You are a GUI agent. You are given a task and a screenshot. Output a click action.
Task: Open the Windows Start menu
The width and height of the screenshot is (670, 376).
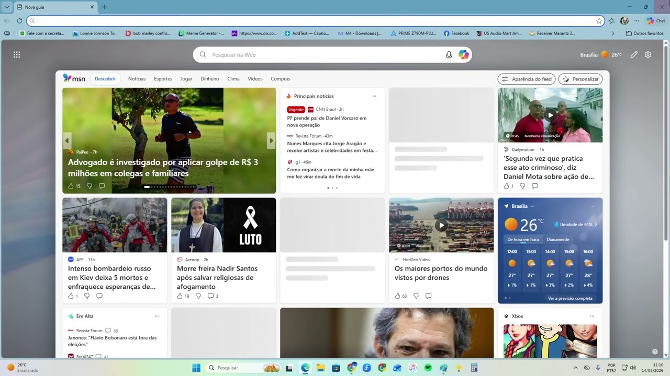pos(196,368)
